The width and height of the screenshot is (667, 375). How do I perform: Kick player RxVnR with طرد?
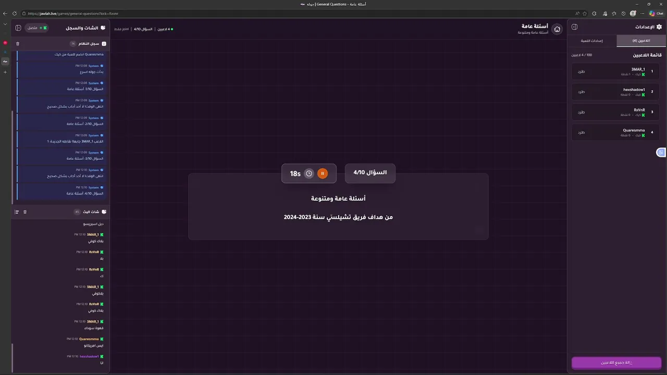pyautogui.click(x=581, y=112)
